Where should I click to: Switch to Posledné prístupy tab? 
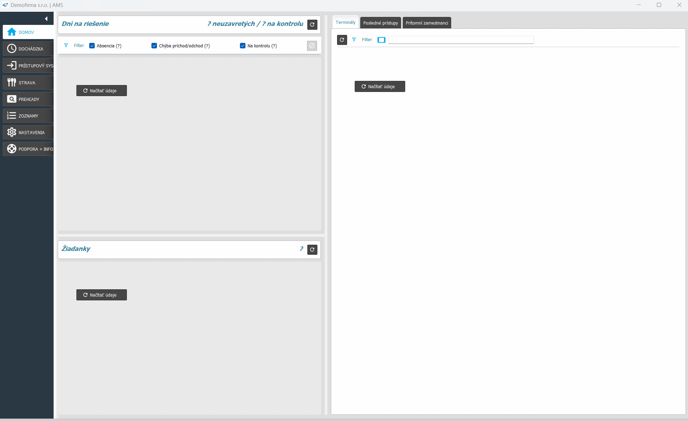[x=380, y=23]
